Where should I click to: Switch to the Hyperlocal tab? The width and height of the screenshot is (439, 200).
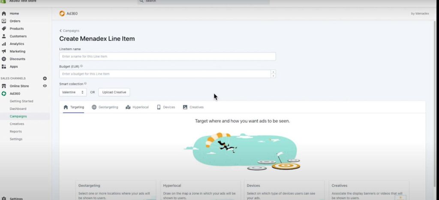(x=137, y=107)
